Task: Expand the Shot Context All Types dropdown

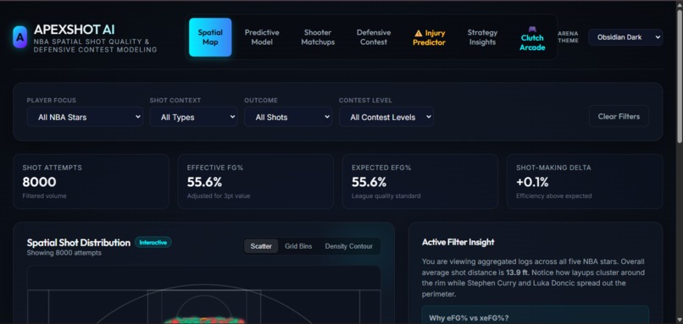Action: click(x=193, y=117)
